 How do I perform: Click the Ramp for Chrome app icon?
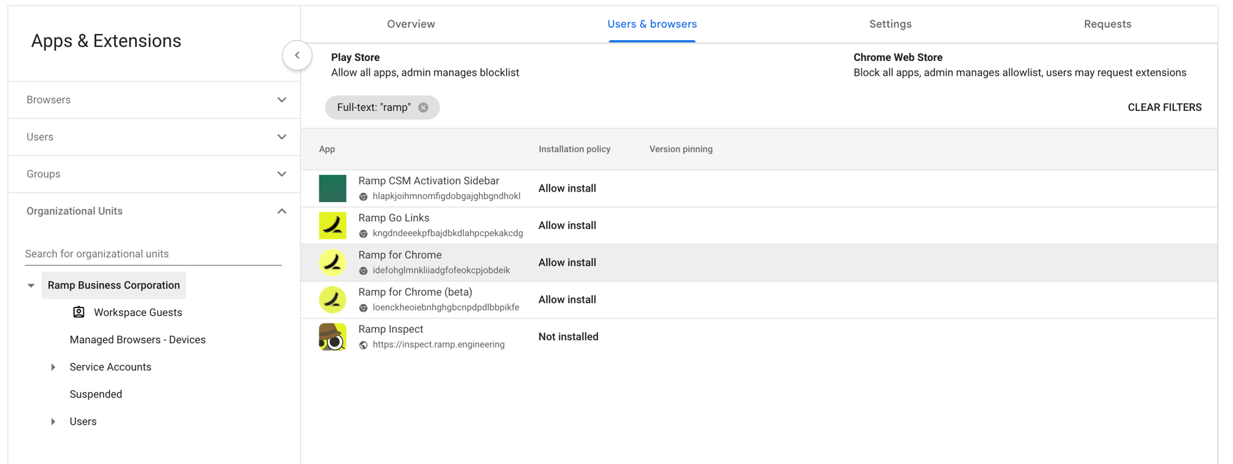tap(332, 263)
